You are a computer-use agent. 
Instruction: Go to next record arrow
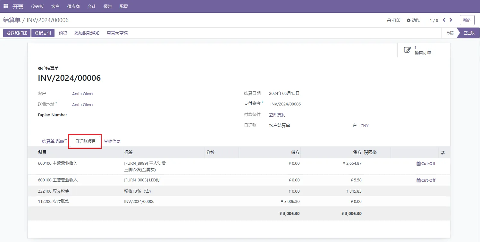451,20
